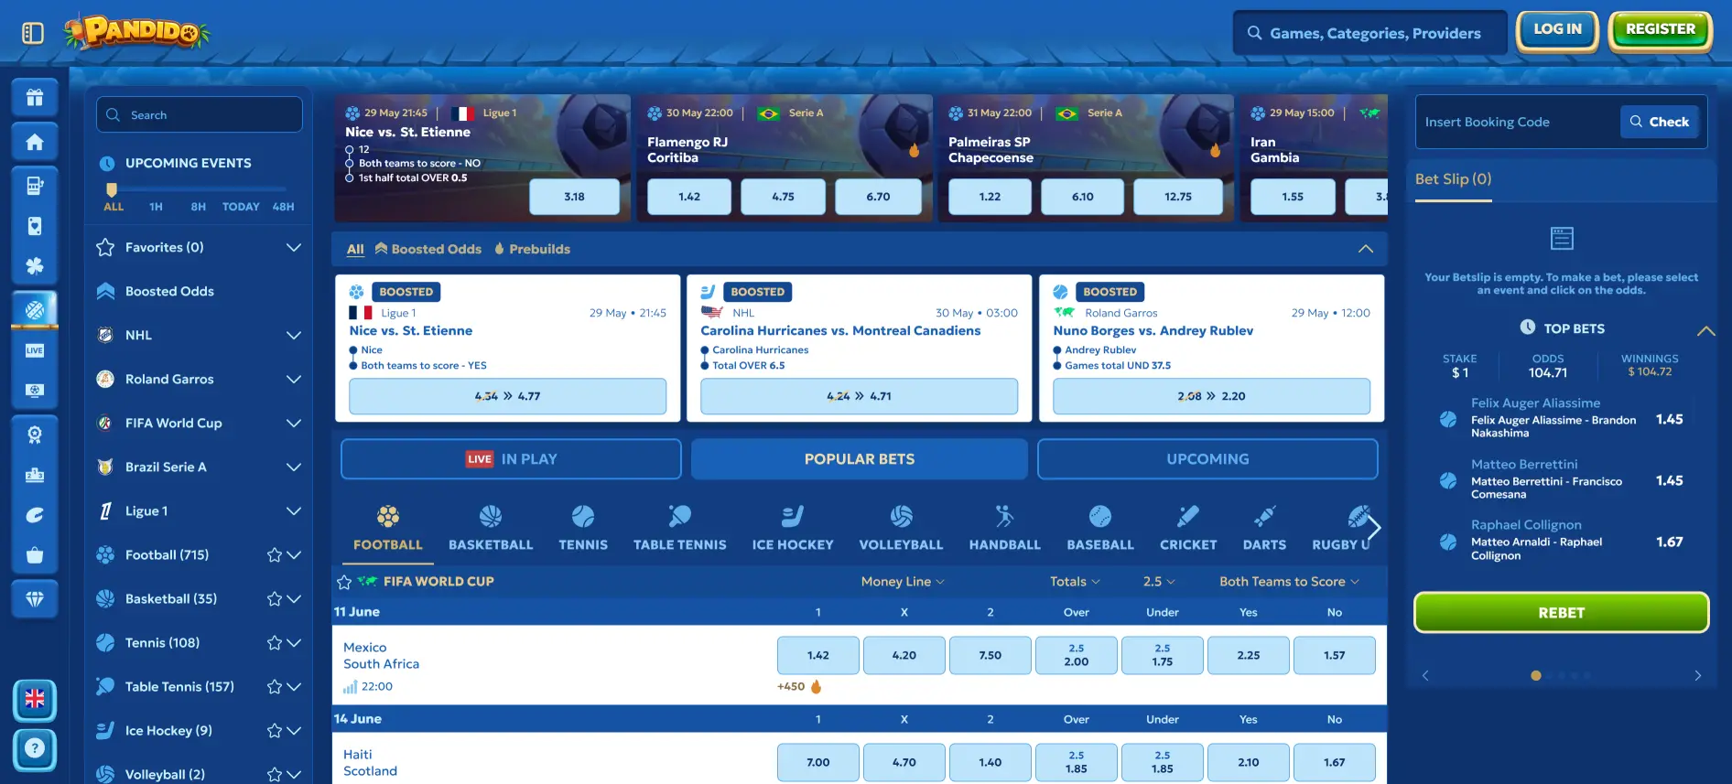Open the shopping bag icon
Image resolution: width=1732 pixels, height=784 pixels.
tap(35, 555)
